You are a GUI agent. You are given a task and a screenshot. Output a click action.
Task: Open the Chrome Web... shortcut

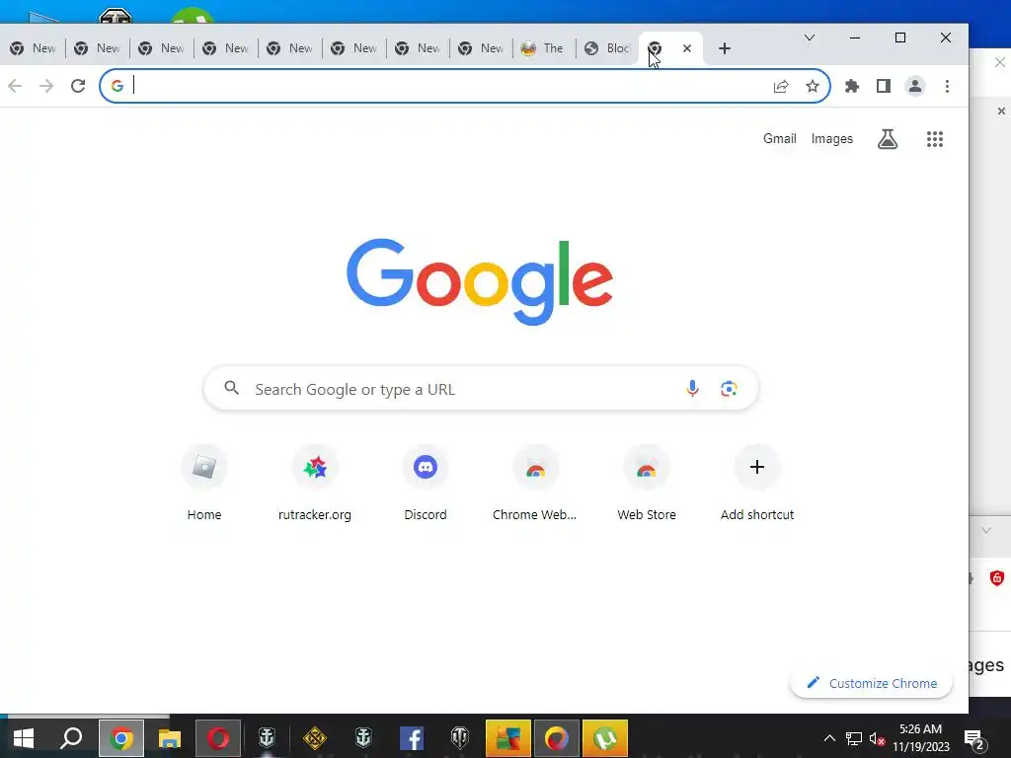pos(535,482)
